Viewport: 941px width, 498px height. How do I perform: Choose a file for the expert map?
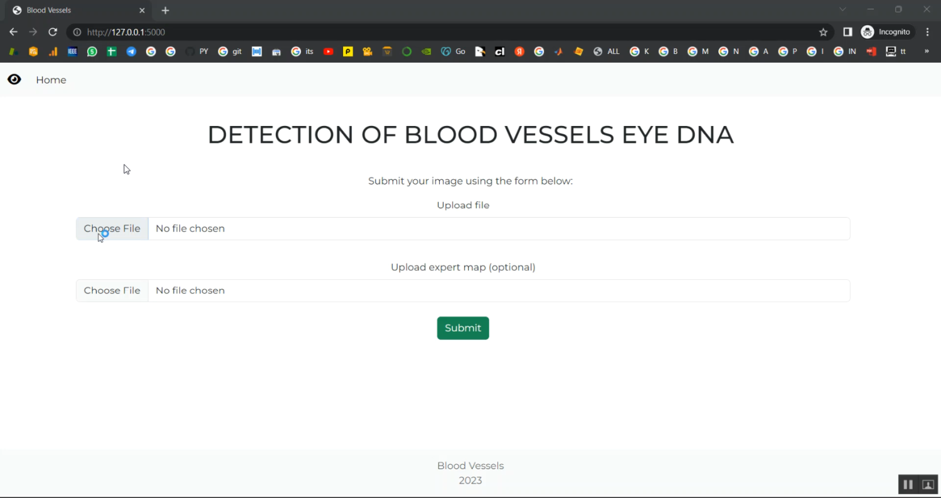pyautogui.click(x=112, y=290)
